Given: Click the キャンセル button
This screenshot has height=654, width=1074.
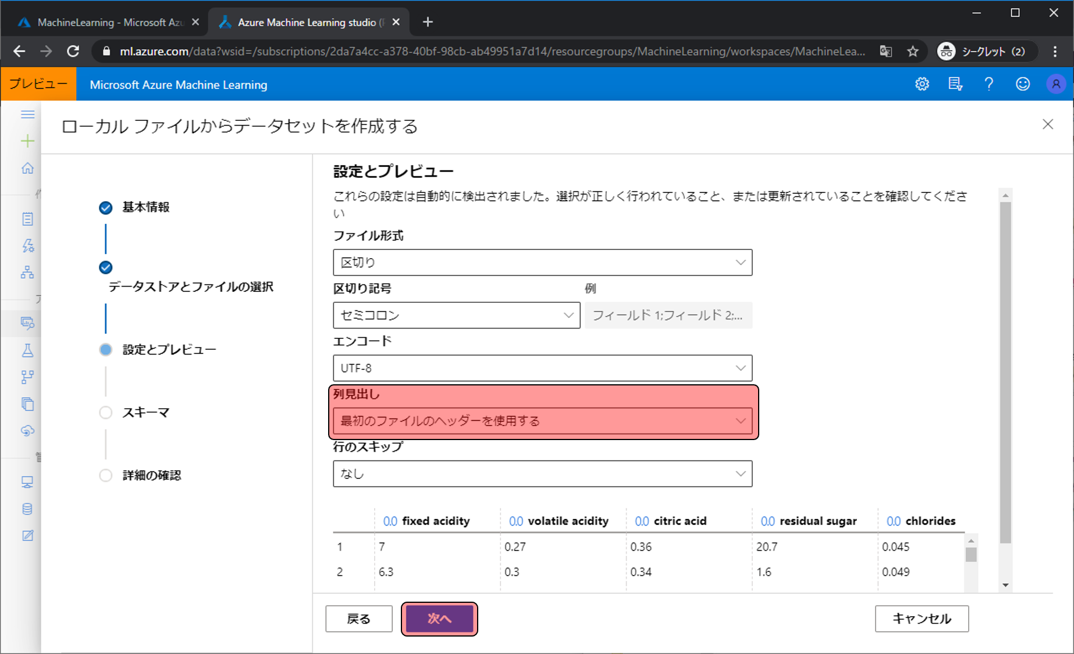Looking at the screenshot, I should (x=922, y=619).
